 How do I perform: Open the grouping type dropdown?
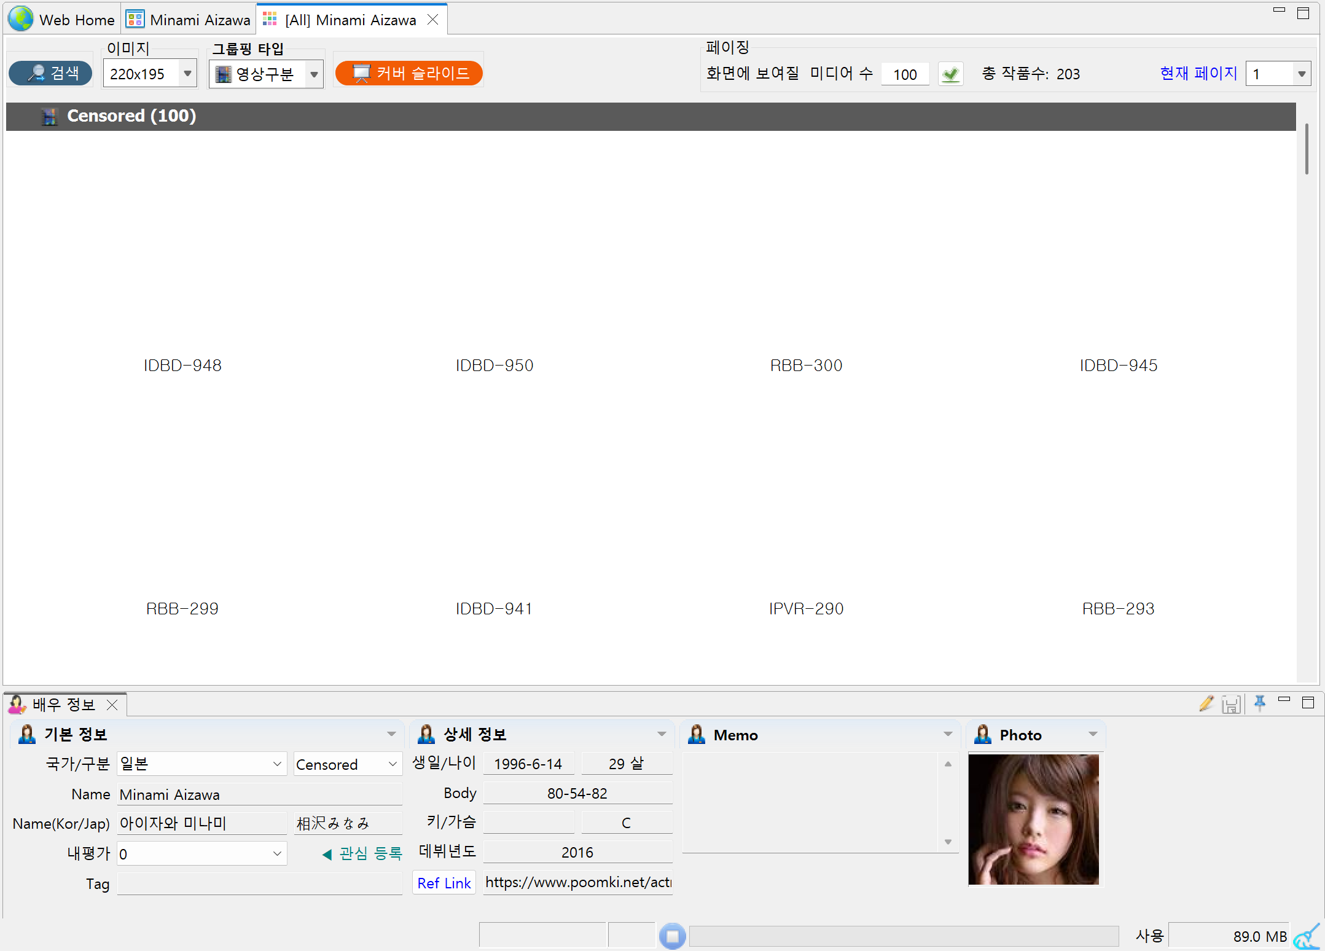click(x=314, y=74)
